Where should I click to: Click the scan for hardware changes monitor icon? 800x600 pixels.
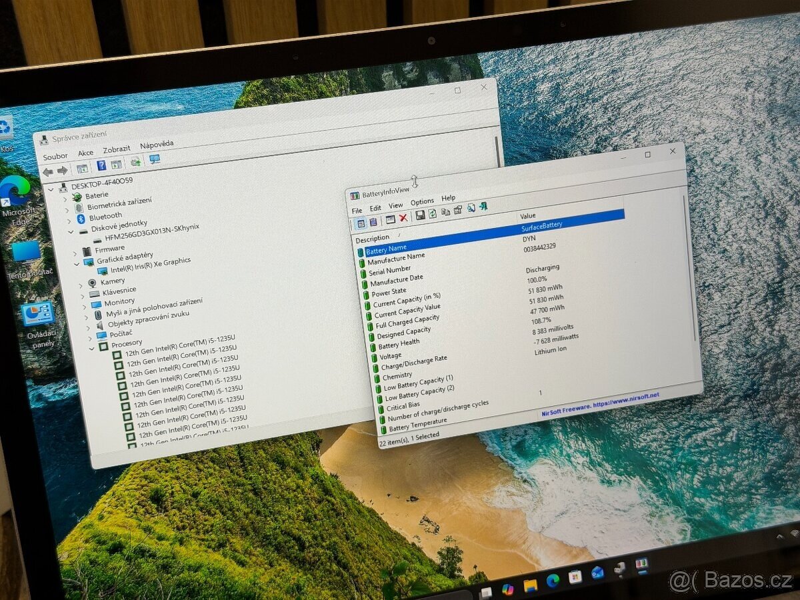coord(155,159)
